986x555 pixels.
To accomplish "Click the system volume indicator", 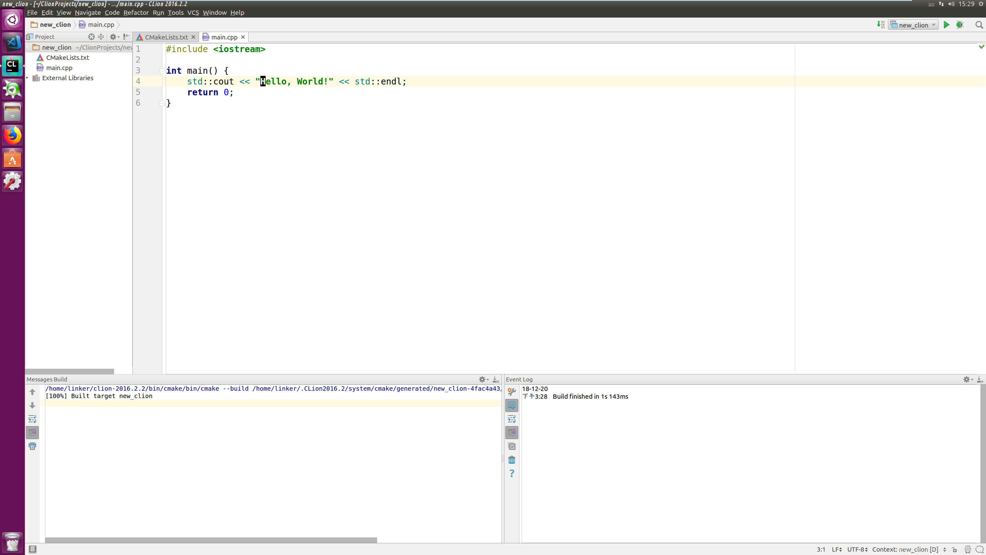I will pyautogui.click(x=951, y=4).
